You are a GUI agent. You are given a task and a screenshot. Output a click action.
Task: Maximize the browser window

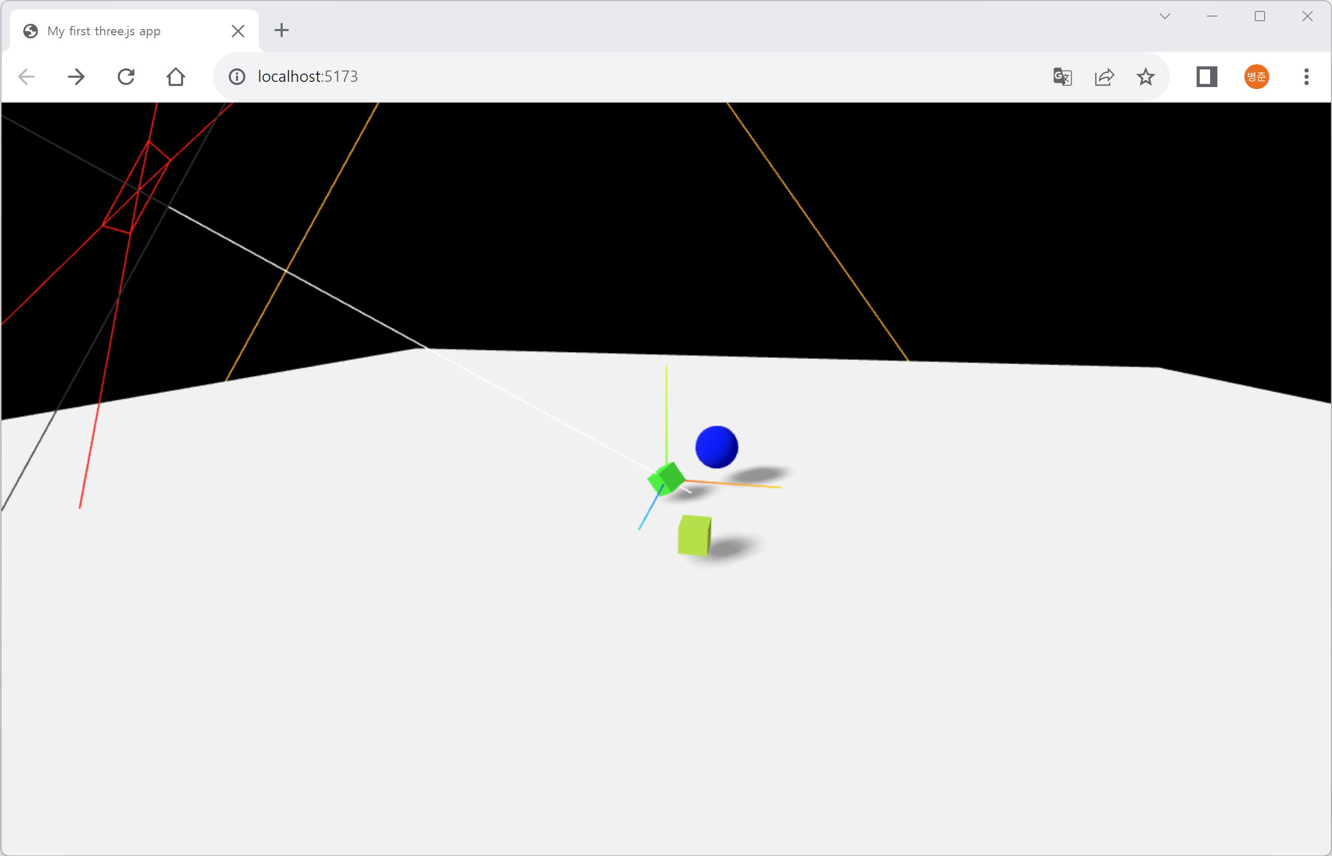tap(1260, 17)
